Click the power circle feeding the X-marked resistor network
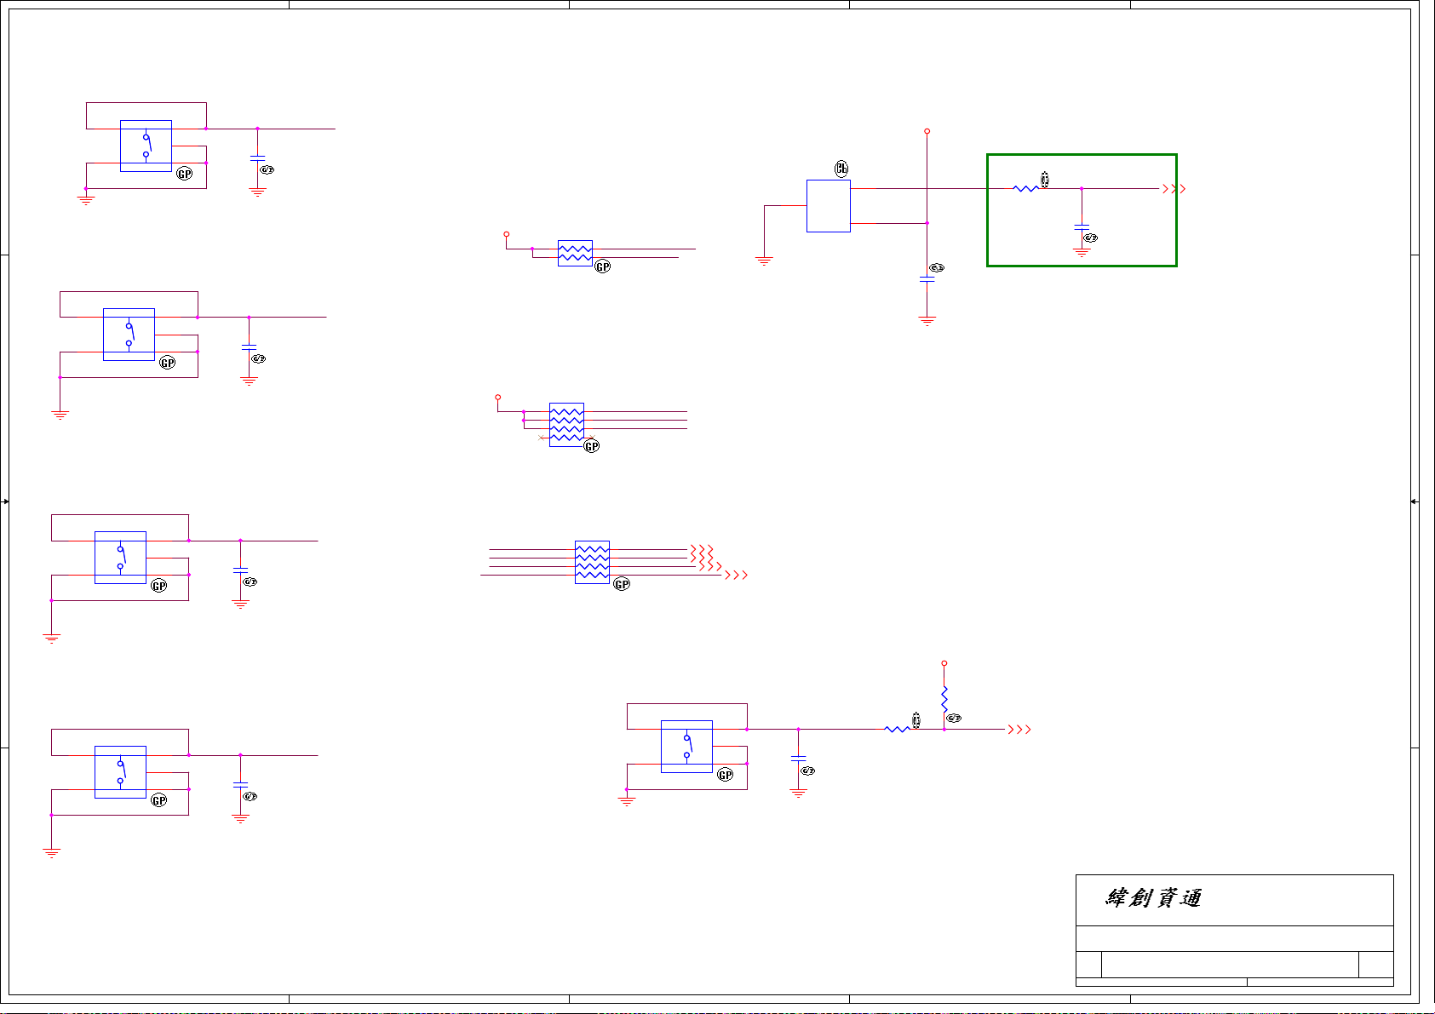Image resolution: width=1435 pixels, height=1014 pixels. click(498, 398)
